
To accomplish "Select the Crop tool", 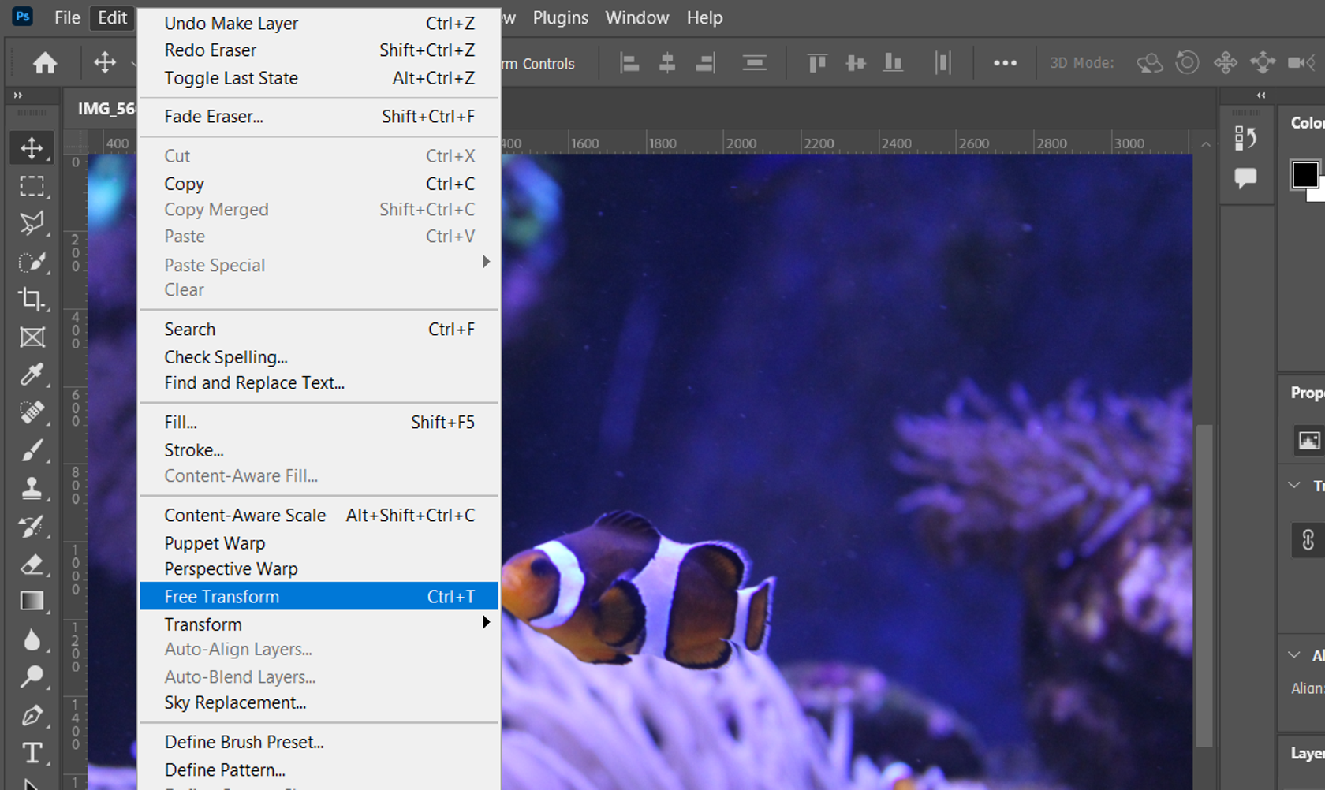I will (32, 300).
